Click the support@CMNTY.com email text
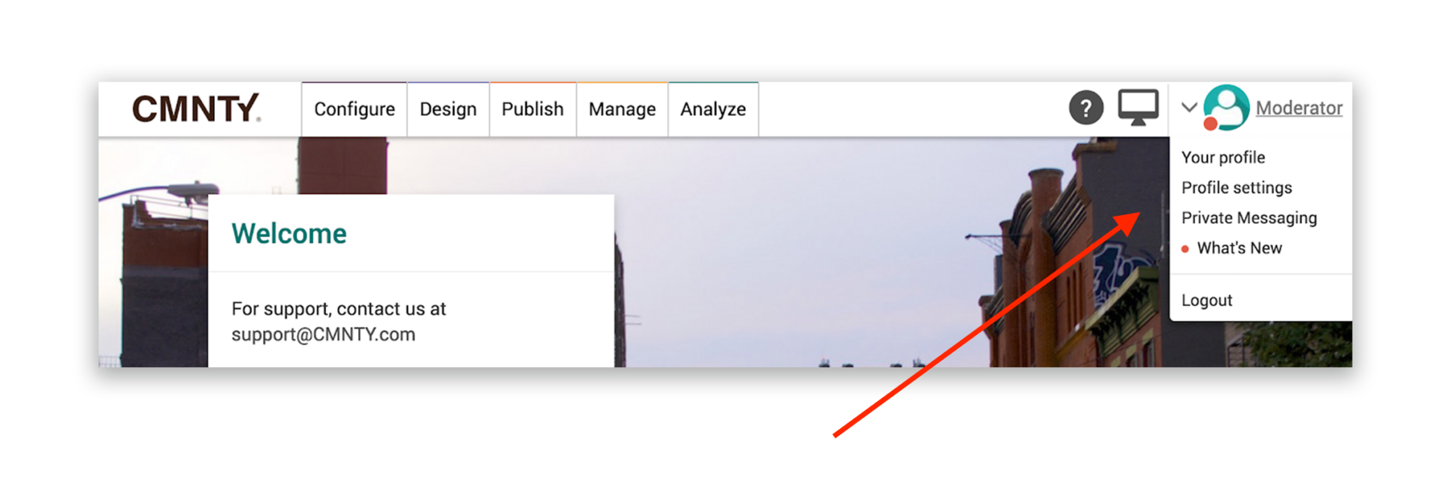1430x488 pixels. [323, 334]
